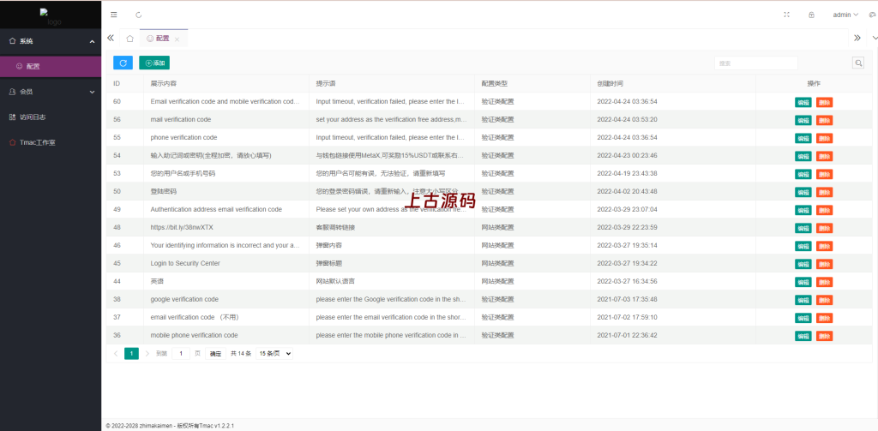The width and height of the screenshot is (878, 431).
Task: Edit the Login to Security Center row
Action: click(x=803, y=264)
